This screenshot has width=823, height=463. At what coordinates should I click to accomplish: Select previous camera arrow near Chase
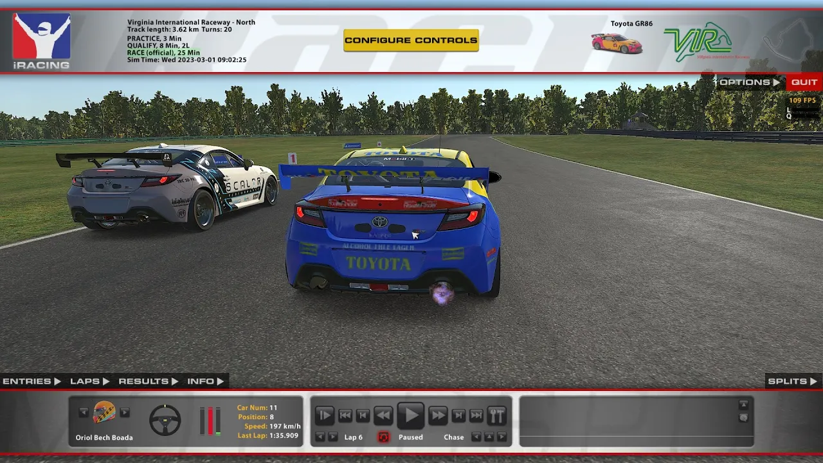476,437
